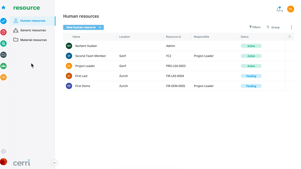Open the green document module icon
Image resolution: width=301 pixels, height=169 pixels.
3,44
